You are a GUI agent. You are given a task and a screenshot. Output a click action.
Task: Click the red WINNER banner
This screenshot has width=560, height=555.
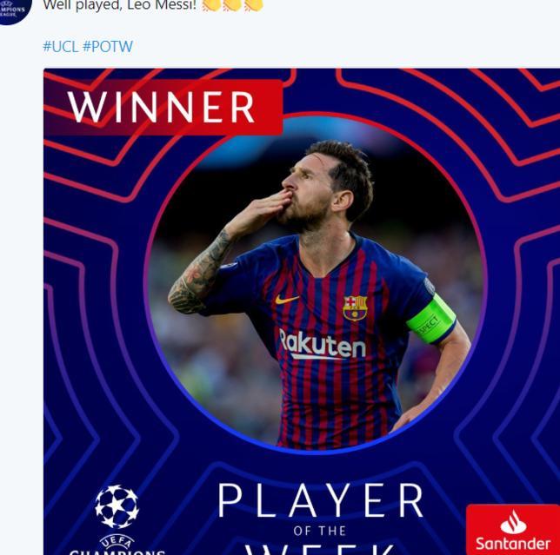[x=163, y=107]
